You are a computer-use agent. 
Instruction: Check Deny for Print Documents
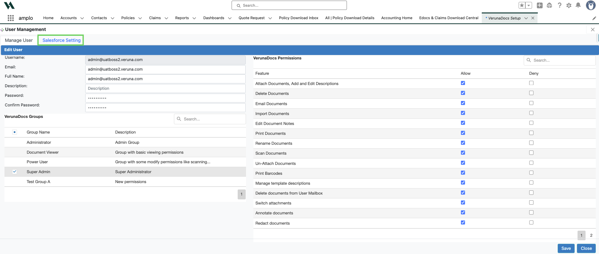pyautogui.click(x=531, y=133)
